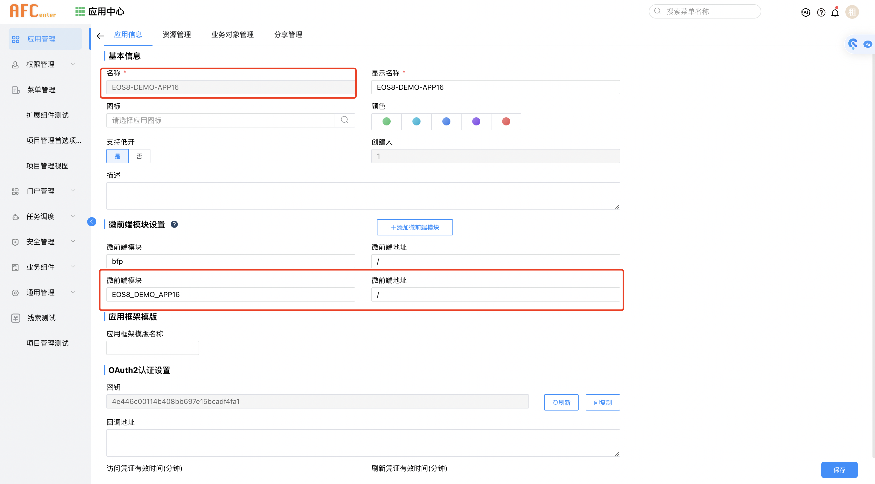This screenshot has width=875, height=484.
Task: Click the icon picker search magnifier
Action: (x=345, y=120)
